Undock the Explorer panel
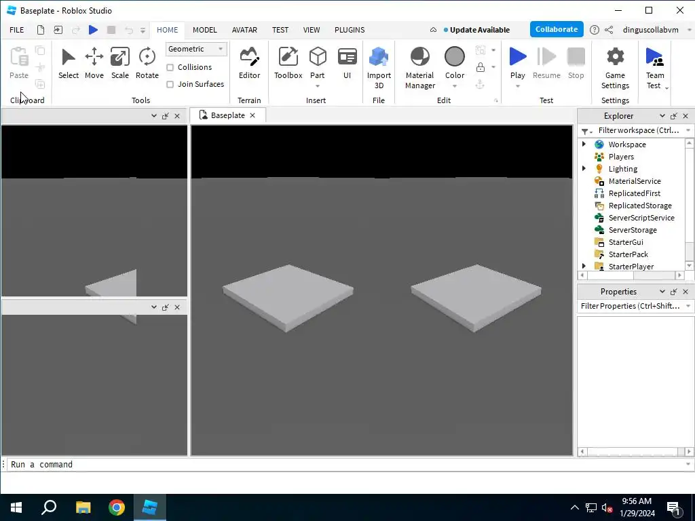The height and width of the screenshot is (521, 695). point(674,115)
